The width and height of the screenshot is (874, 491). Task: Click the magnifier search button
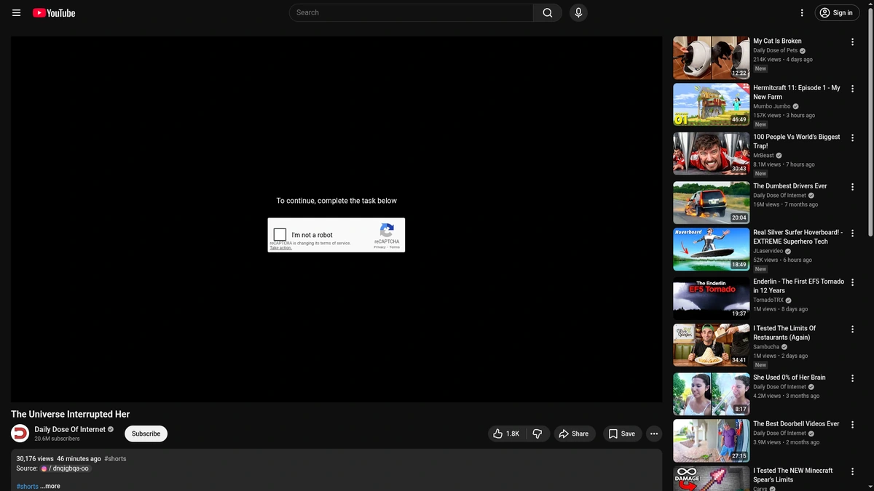[x=547, y=12]
